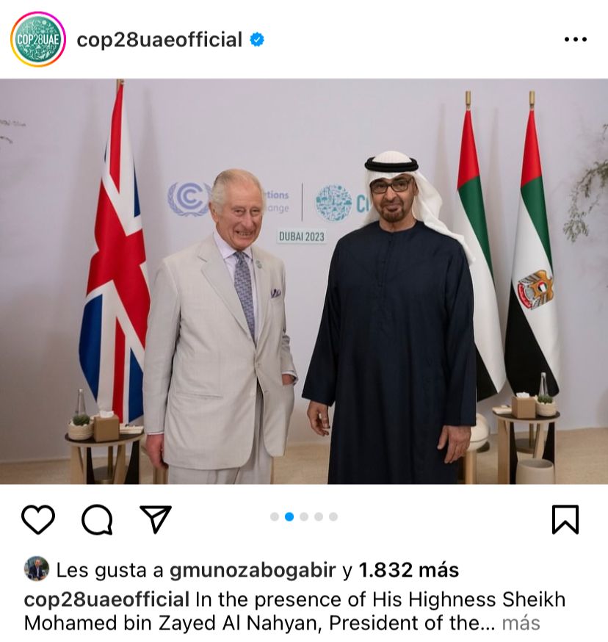This screenshot has width=608, height=642.
Task: Open comments with the speech bubble icon
Action: (97, 519)
